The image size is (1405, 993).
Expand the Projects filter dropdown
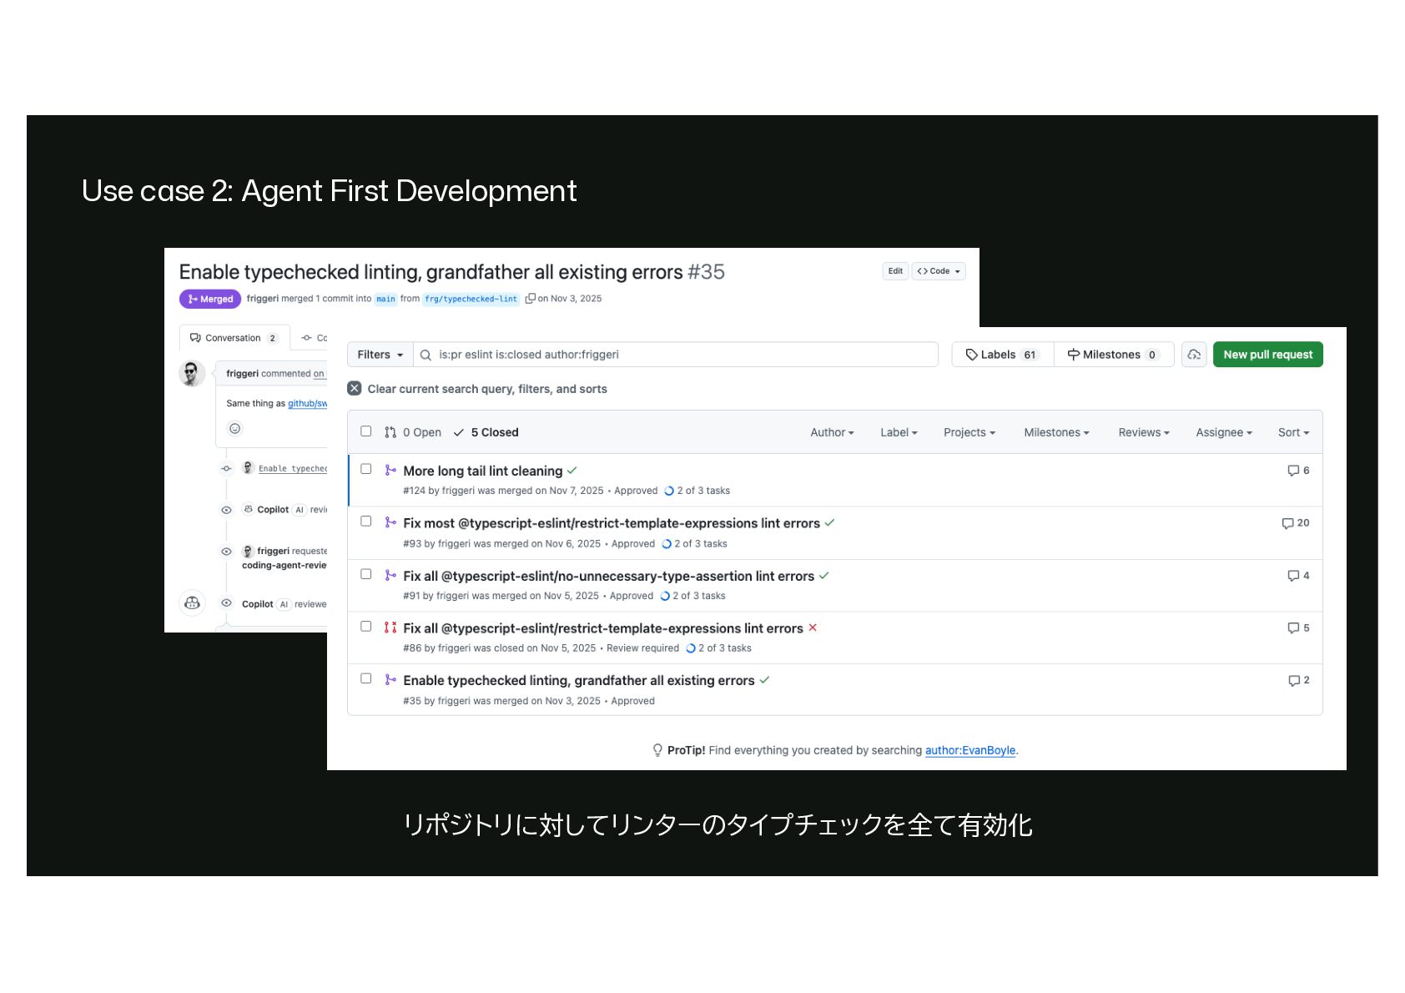tap(969, 432)
